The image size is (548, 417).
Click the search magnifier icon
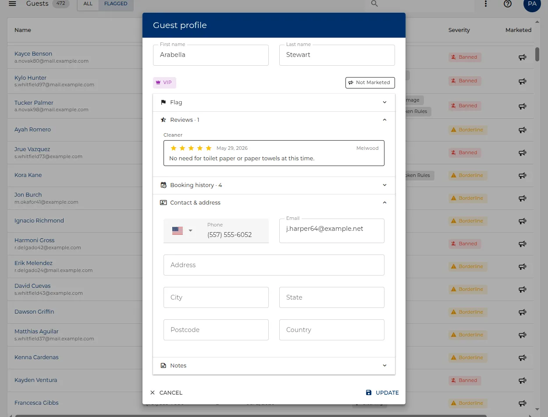(x=374, y=4)
